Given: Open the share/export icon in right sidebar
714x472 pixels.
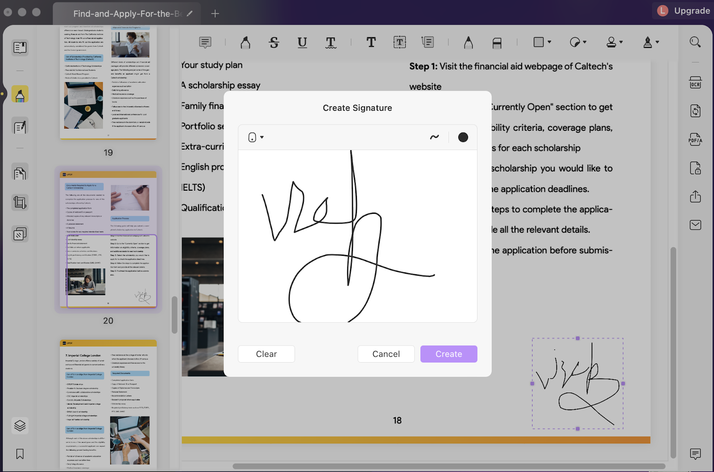Looking at the screenshot, I should pos(695,196).
